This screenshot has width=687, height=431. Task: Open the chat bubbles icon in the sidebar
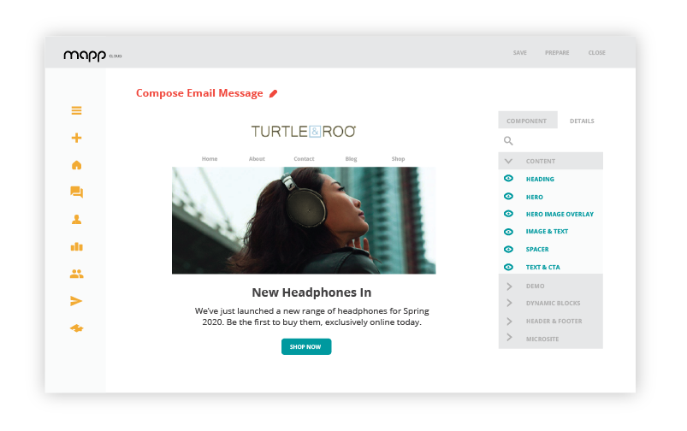tap(77, 192)
